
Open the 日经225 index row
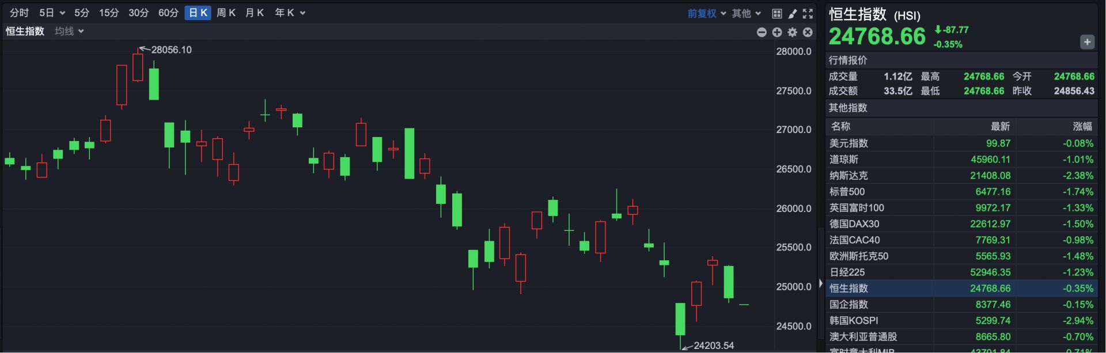(847, 272)
